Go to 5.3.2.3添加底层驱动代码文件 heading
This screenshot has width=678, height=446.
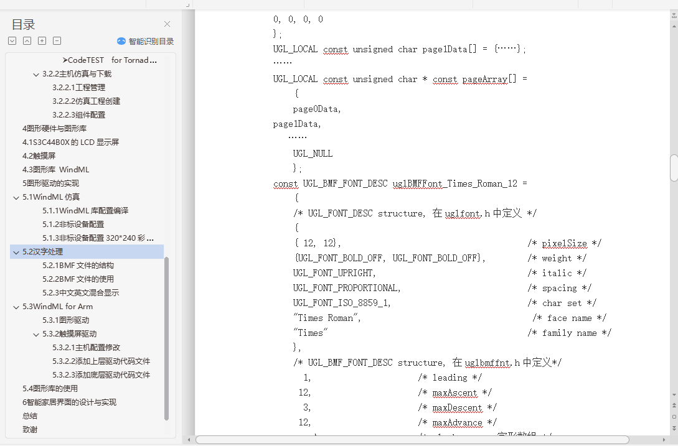(101, 374)
